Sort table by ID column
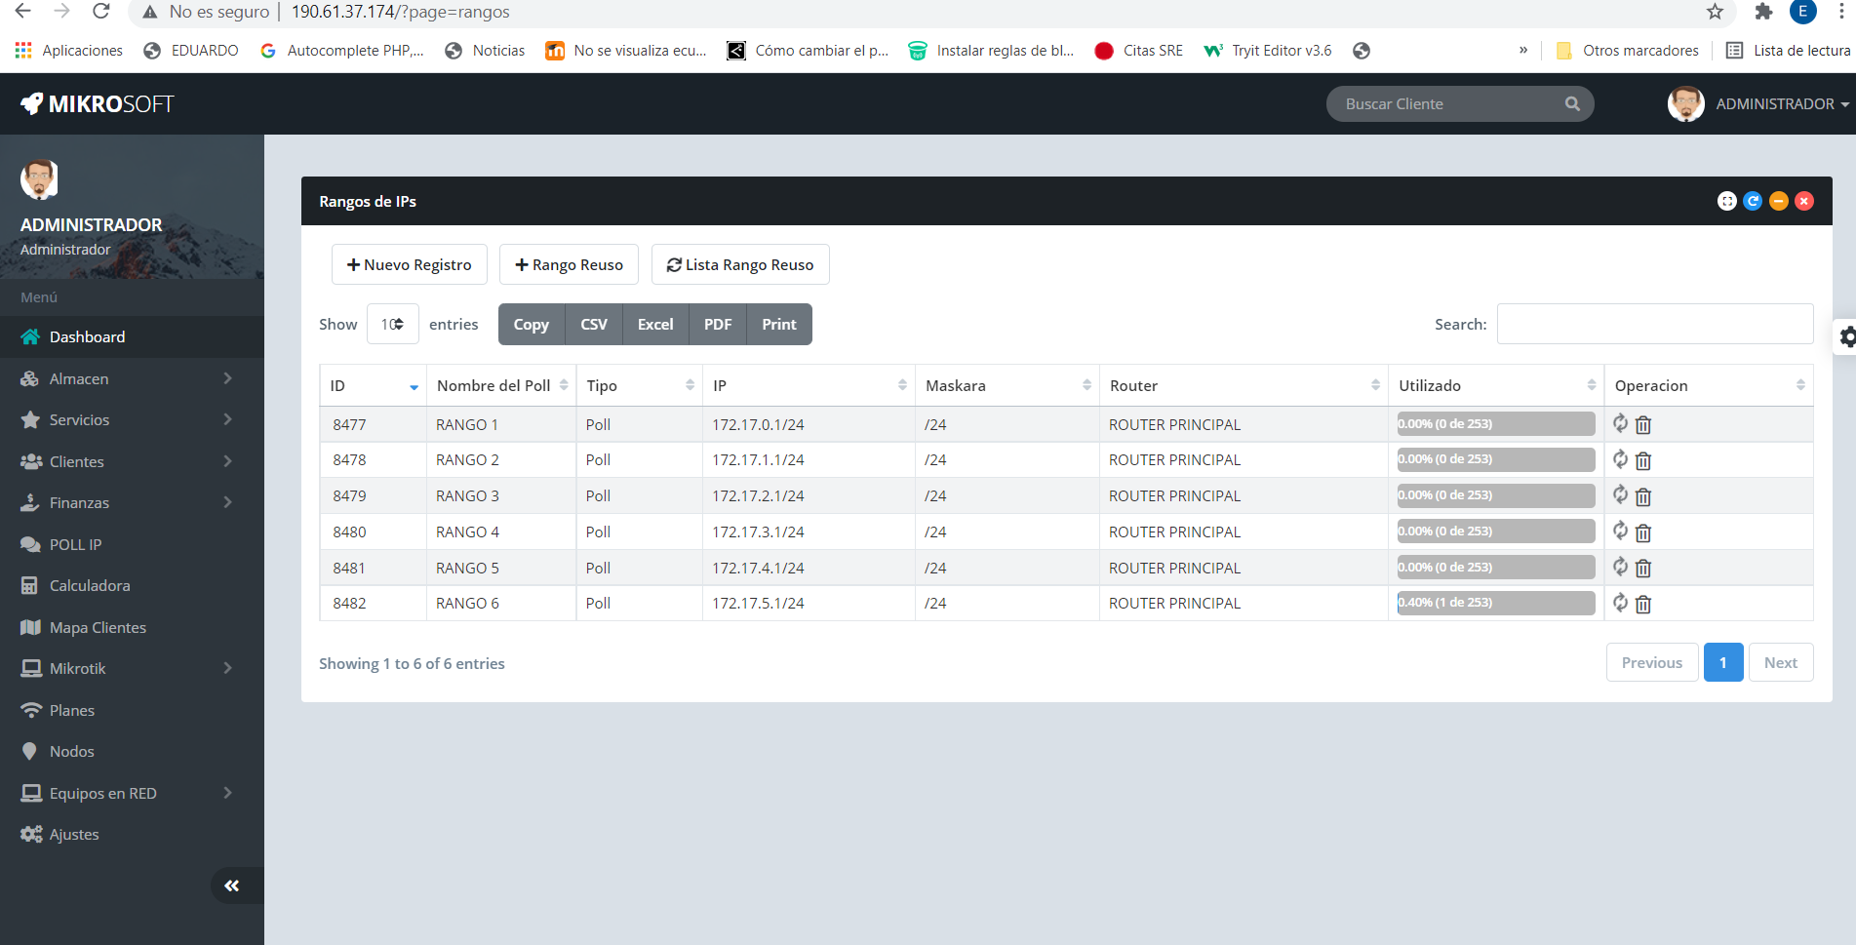This screenshot has height=945, width=1856. tap(373, 385)
